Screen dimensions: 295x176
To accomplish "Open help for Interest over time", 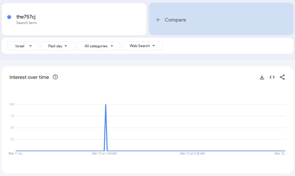I will point(55,77).
